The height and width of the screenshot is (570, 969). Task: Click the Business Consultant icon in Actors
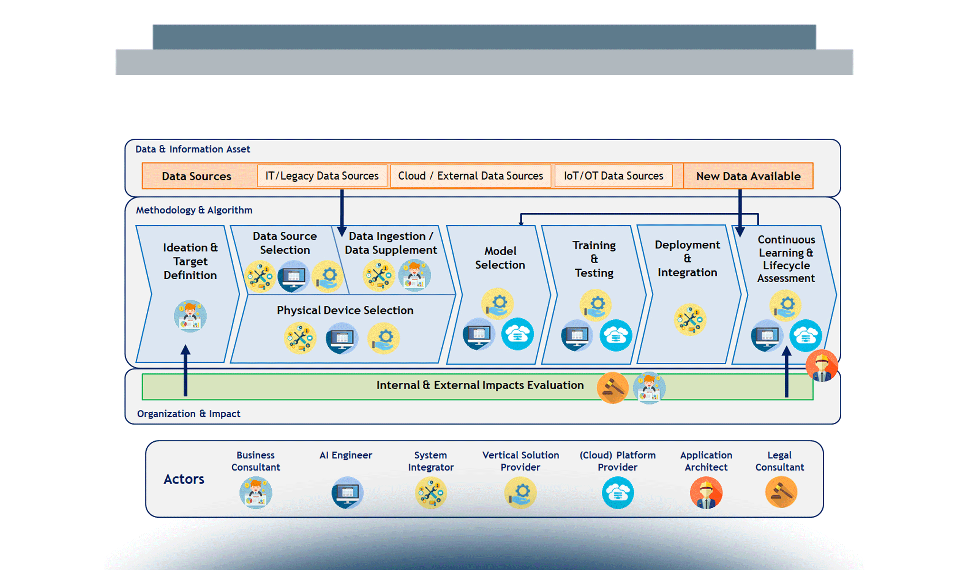click(x=256, y=493)
